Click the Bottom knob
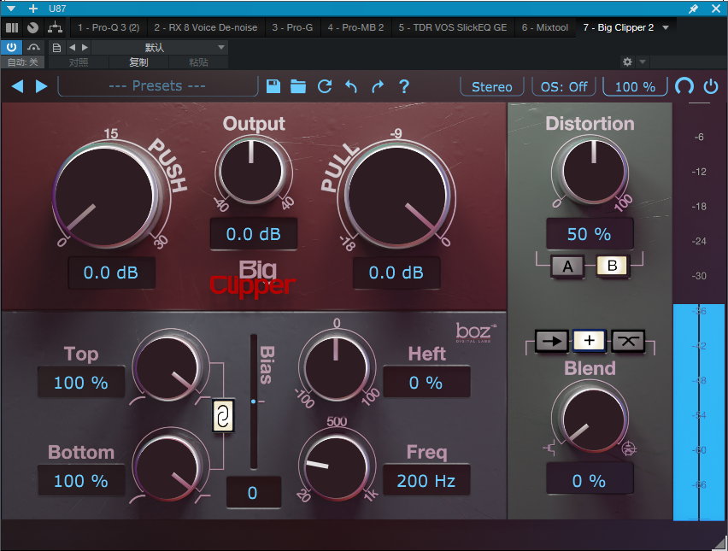 pyautogui.click(x=169, y=467)
